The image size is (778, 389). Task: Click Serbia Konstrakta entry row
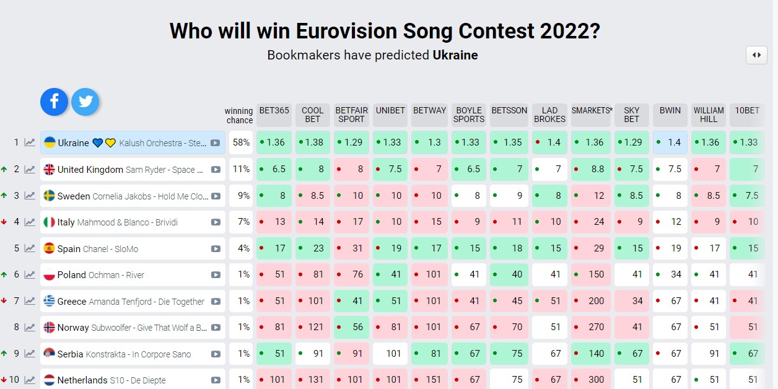(124, 354)
